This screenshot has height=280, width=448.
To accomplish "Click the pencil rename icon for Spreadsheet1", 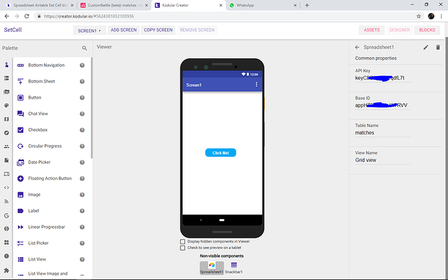I will tap(426, 47).
